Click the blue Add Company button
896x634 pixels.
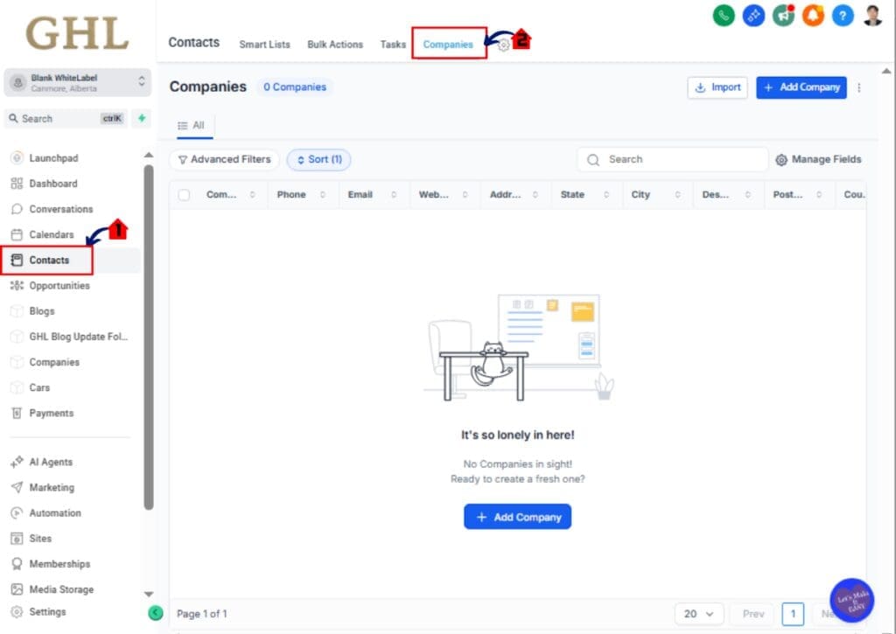click(801, 87)
